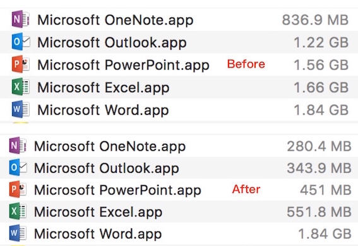Click the red After label
This screenshot has width=358, height=246.
pos(246,189)
